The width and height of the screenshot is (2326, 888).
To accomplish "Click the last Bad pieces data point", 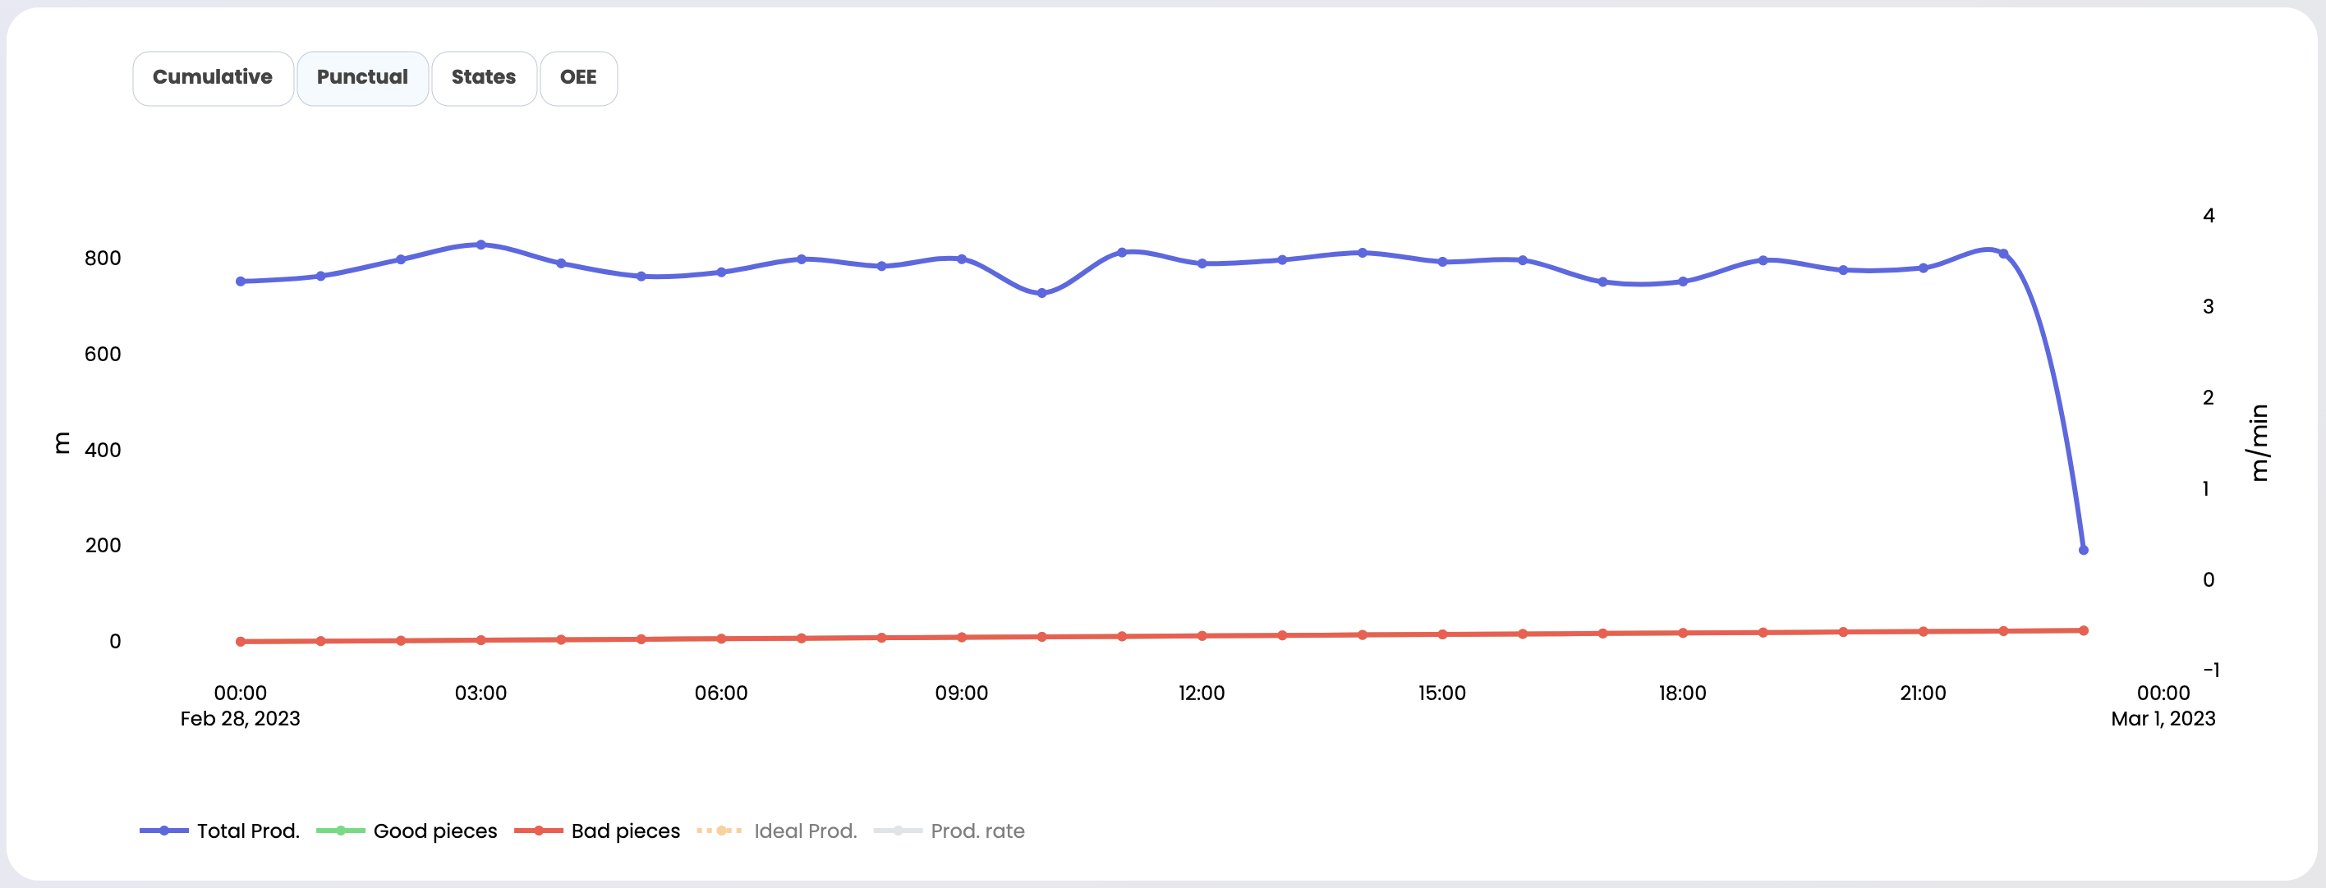I will [2083, 631].
